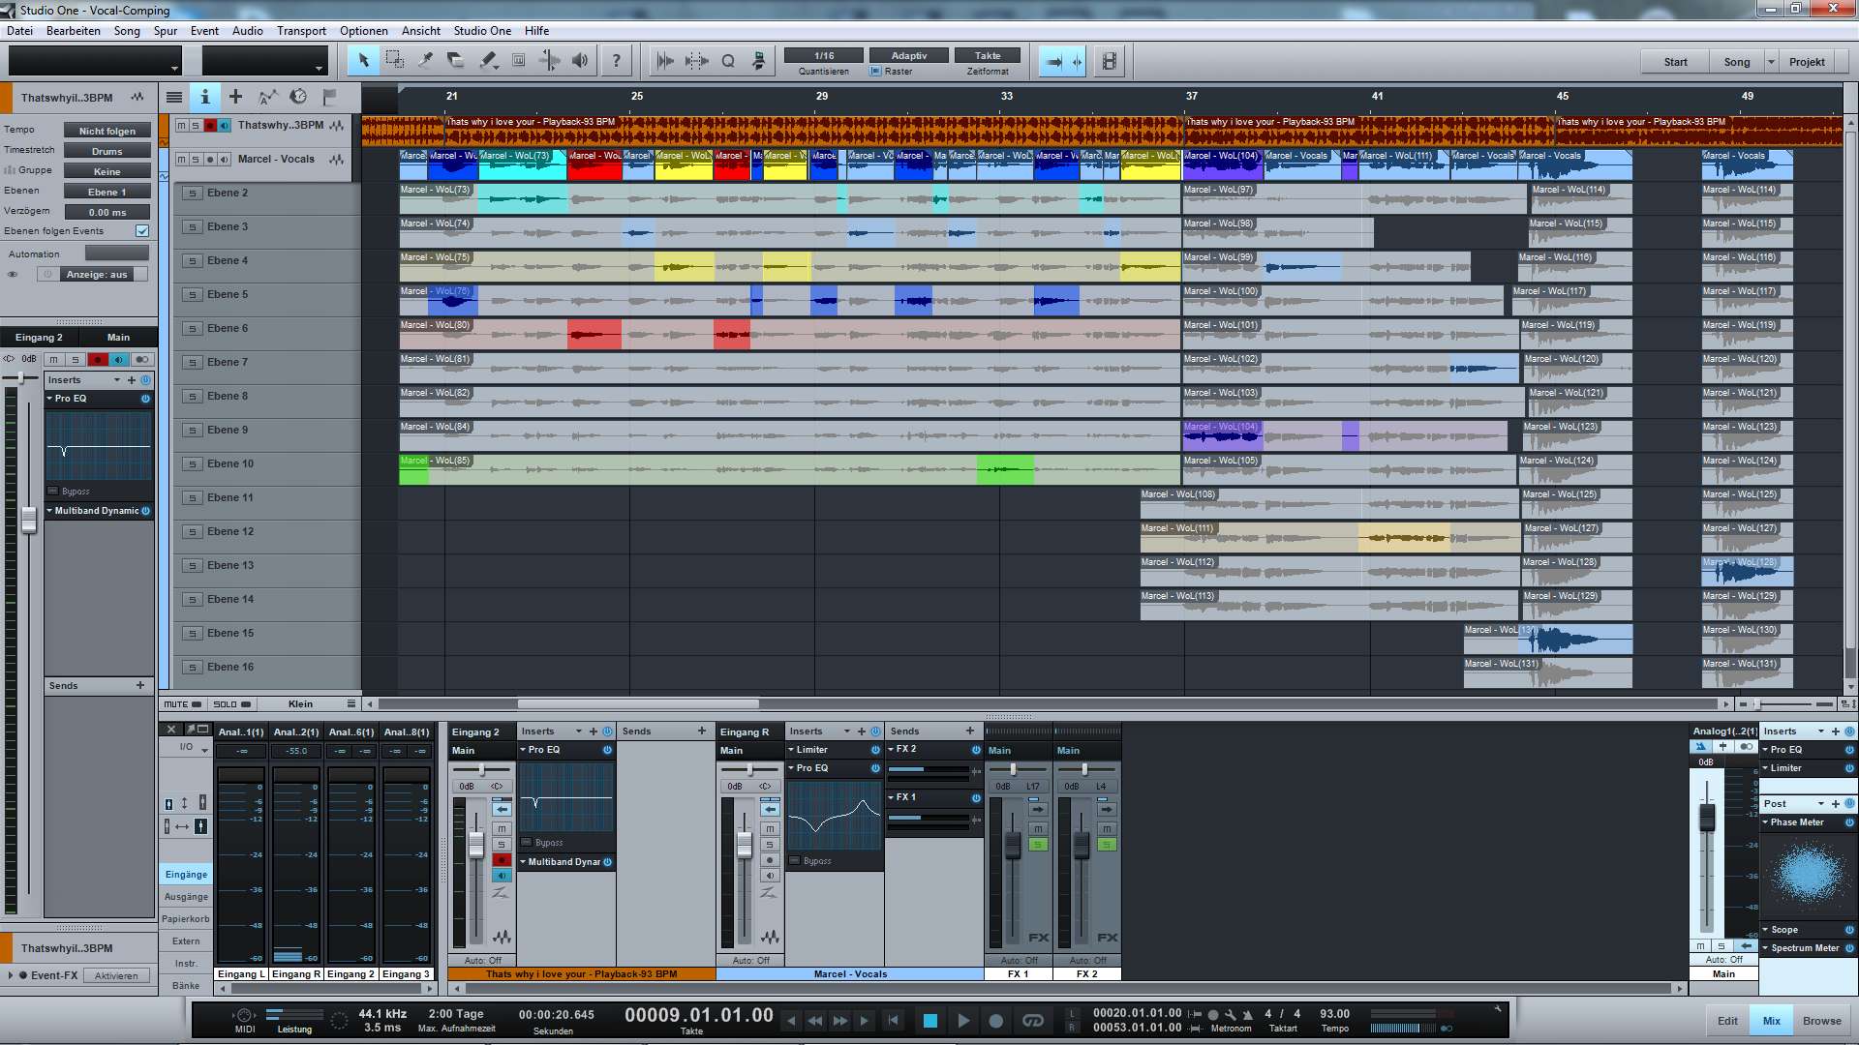This screenshot has width=1859, height=1045.
Task: Record-arm the Marcel - Vocals track
Action: (210, 159)
